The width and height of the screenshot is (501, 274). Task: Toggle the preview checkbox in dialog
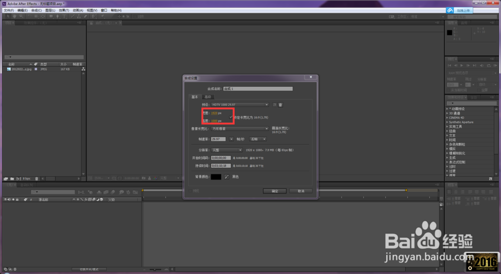coord(190,191)
